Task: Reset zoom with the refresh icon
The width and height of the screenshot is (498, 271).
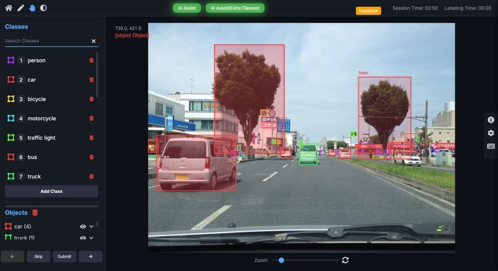Action: point(345,260)
